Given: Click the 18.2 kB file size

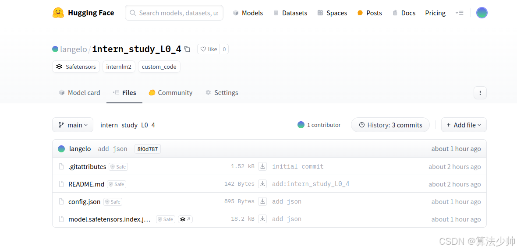Looking at the screenshot, I should 243,219.
